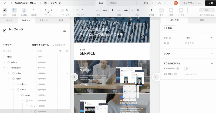This screenshot has width=216, height=113.
Task: Switch to the Motion tab
Action: point(113,3)
